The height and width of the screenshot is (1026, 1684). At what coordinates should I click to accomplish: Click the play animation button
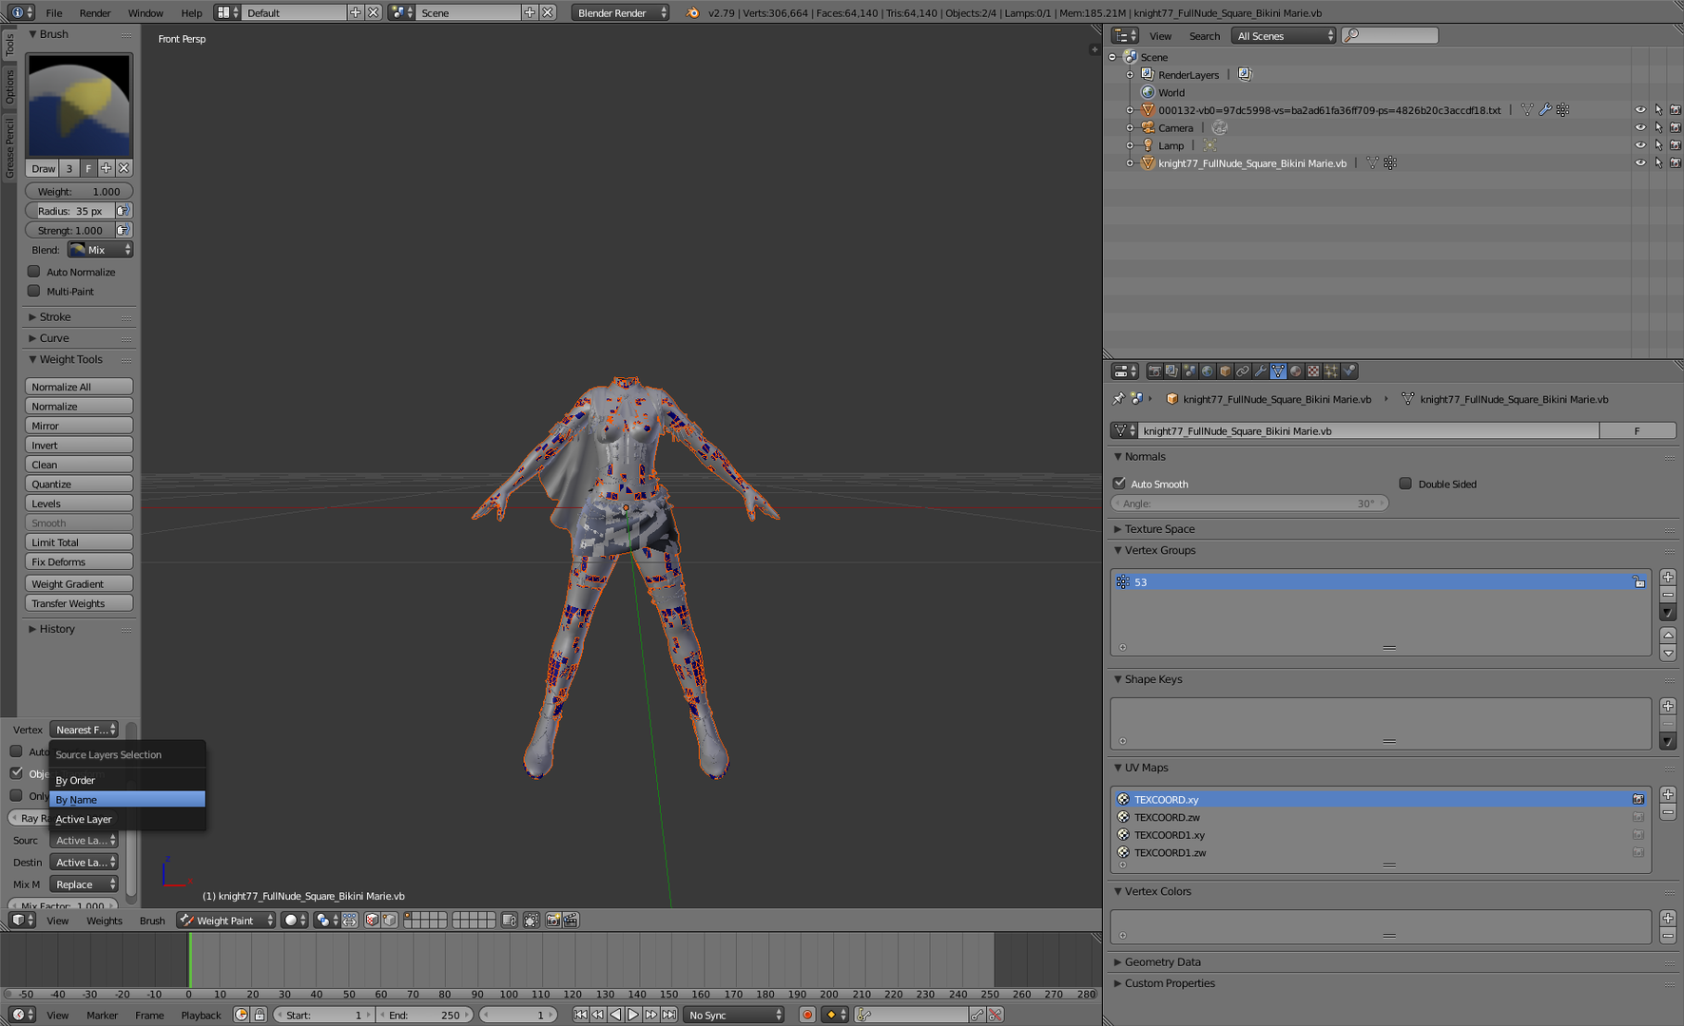633,1015
